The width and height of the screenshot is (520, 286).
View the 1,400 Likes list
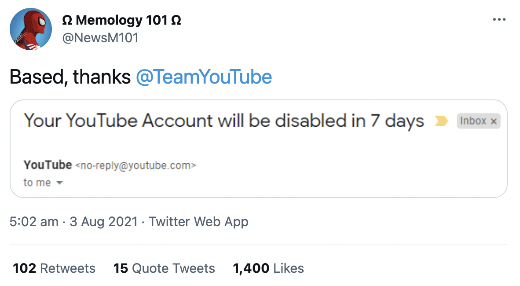click(x=268, y=268)
